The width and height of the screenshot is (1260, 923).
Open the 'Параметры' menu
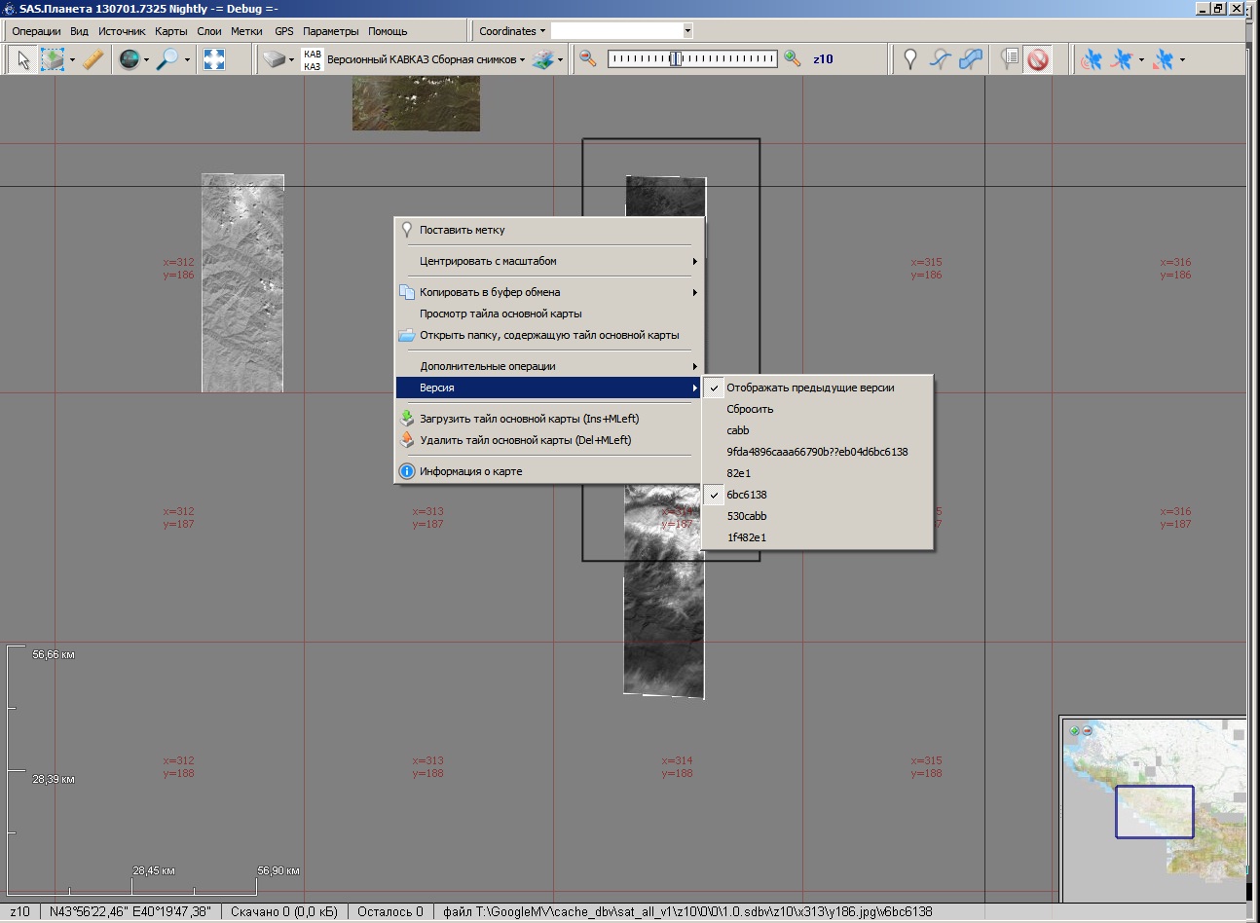click(x=331, y=31)
